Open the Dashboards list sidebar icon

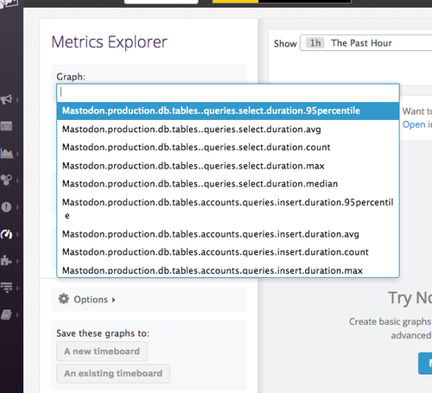tap(6, 126)
